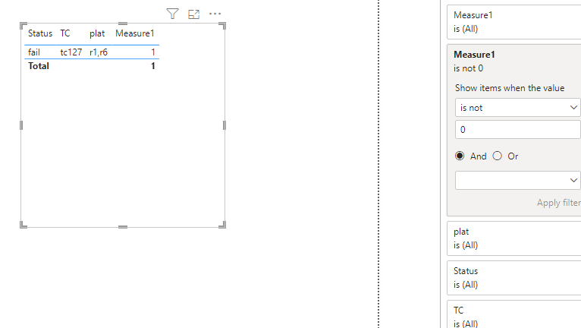Image resolution: width=581 pixels, height=328 pixels.
Task: Click Apply filter
Action: pyautogui.click(x=559, y=203)
